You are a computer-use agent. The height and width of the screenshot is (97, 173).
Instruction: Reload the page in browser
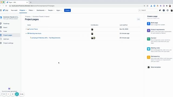point(6,6)
